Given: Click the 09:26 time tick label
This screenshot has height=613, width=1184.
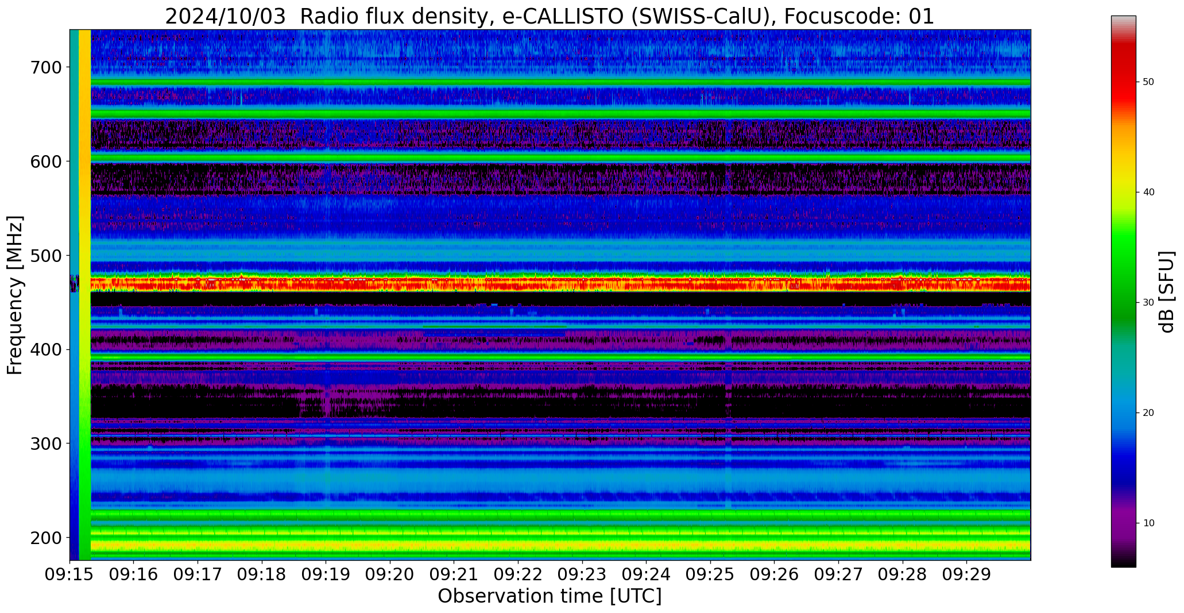Looking at the screenshot, I should 774,575.
